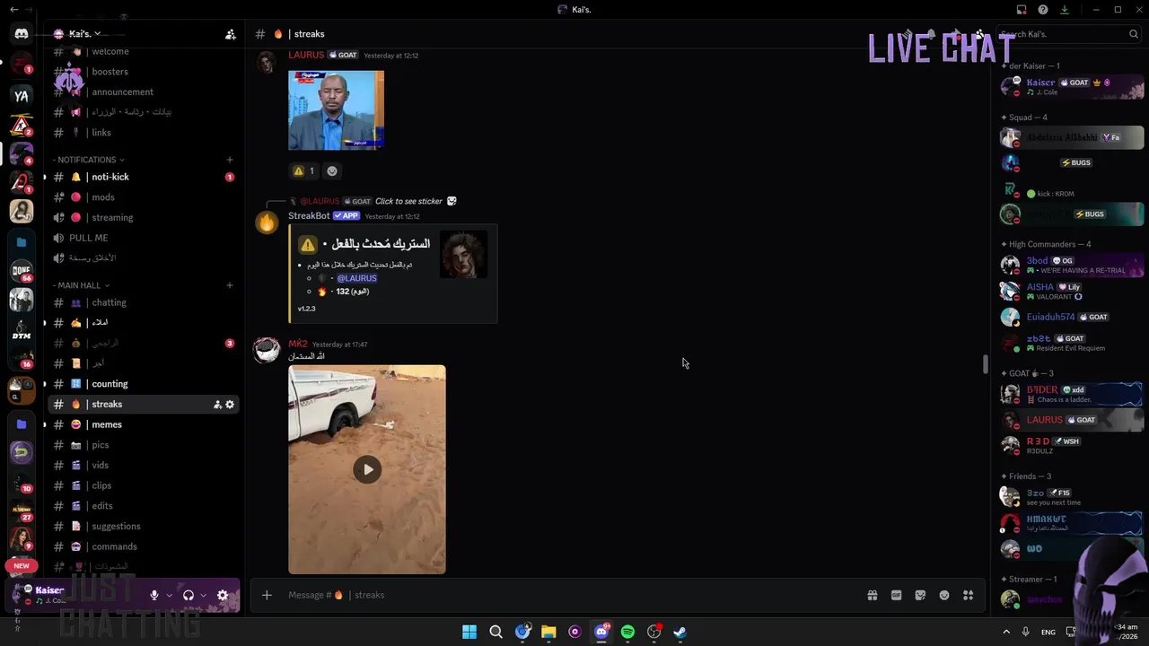
Task: Open the YA server icon
Action: tap(22, 95)
